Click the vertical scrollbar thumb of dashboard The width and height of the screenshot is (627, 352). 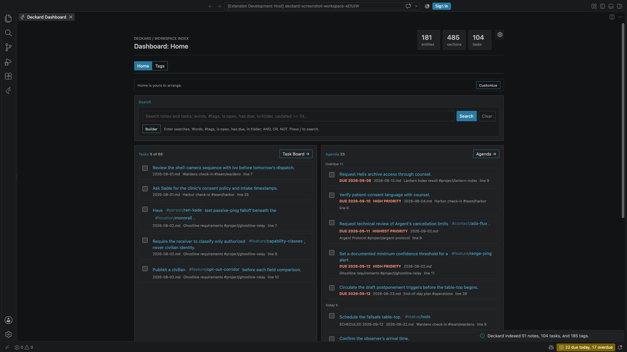coord(623,121)
